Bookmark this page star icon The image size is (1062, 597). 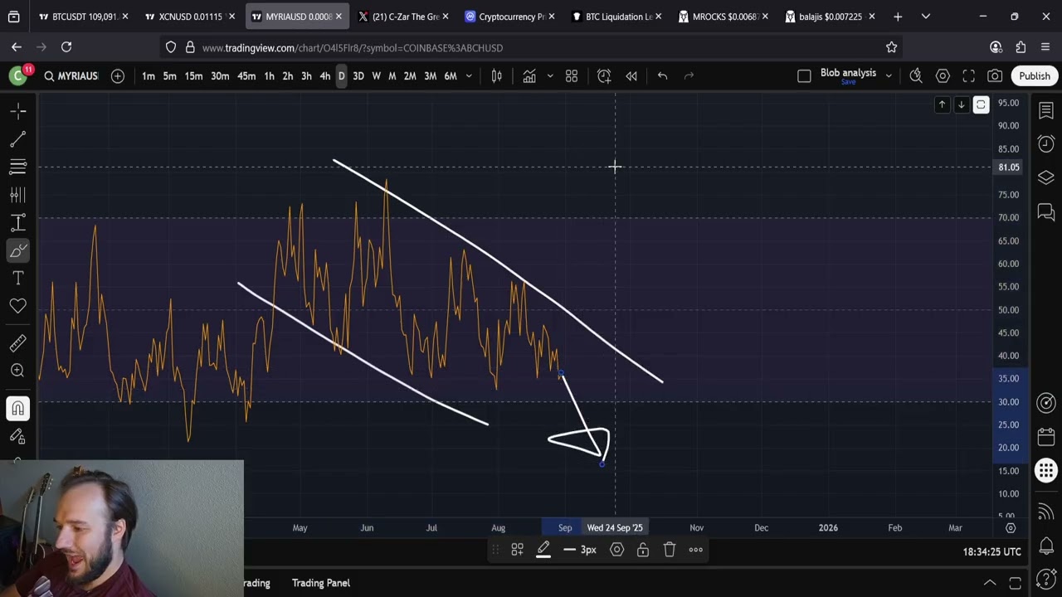[x=891, y=47]
